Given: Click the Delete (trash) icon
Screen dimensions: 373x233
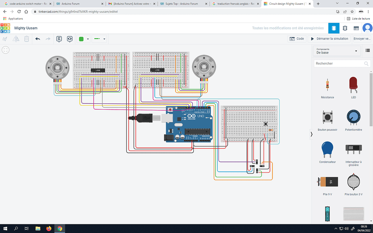Looking at the screenshot, I should (x=26, y=39).
